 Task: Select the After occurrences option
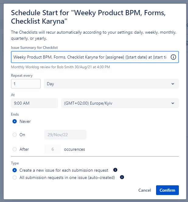(x=15, y=149)
